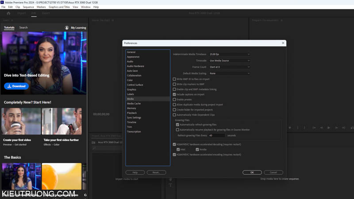Switch to the Tutorials tab

click(x=9, y=27)
